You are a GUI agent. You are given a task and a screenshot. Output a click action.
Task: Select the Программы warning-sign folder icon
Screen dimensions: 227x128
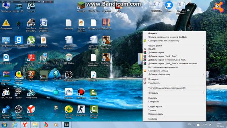pos(6,24)
